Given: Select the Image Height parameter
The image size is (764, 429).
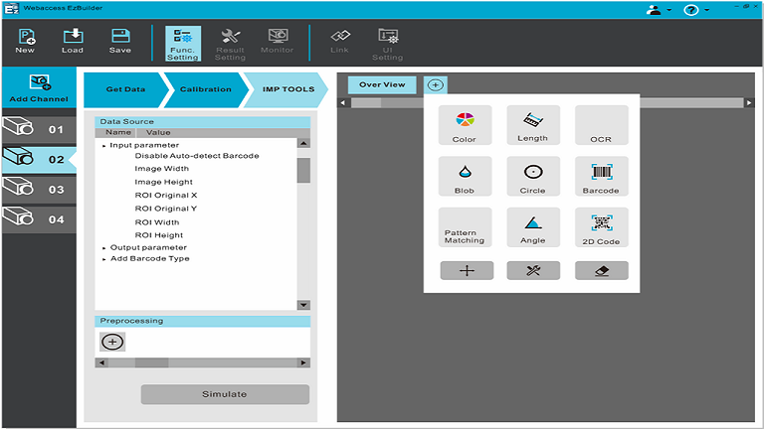Looking at the screenshot, I should pyautogui.click(x=164, y=182).
